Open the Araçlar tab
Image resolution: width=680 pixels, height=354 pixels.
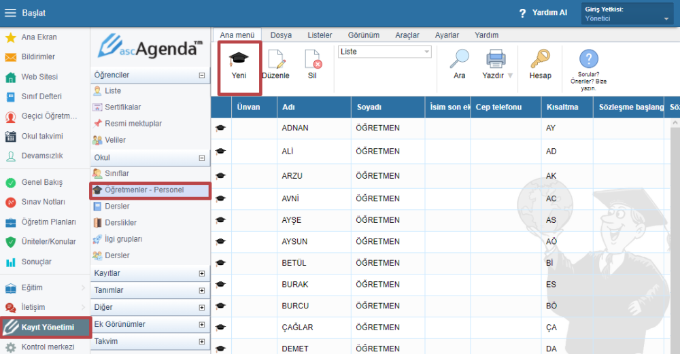(x=407, y=35)
